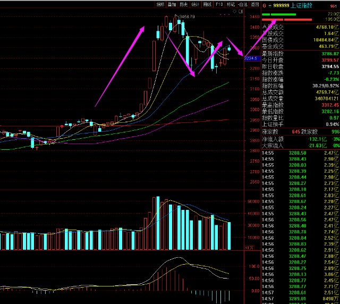Image resolution: width=340 pixels, height=304 pixels.
Task: Click the green list icon before 999999
Action: 270,6
